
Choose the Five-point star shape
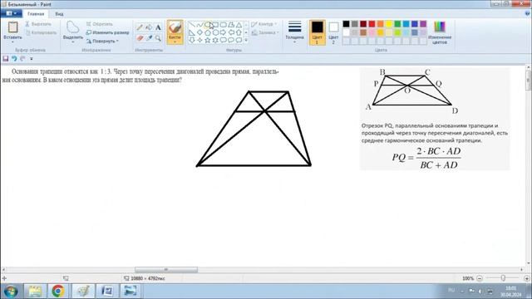point(208,40)
